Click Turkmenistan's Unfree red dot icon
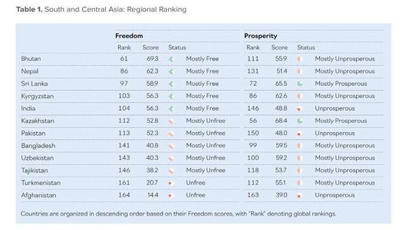 (170, 183)
